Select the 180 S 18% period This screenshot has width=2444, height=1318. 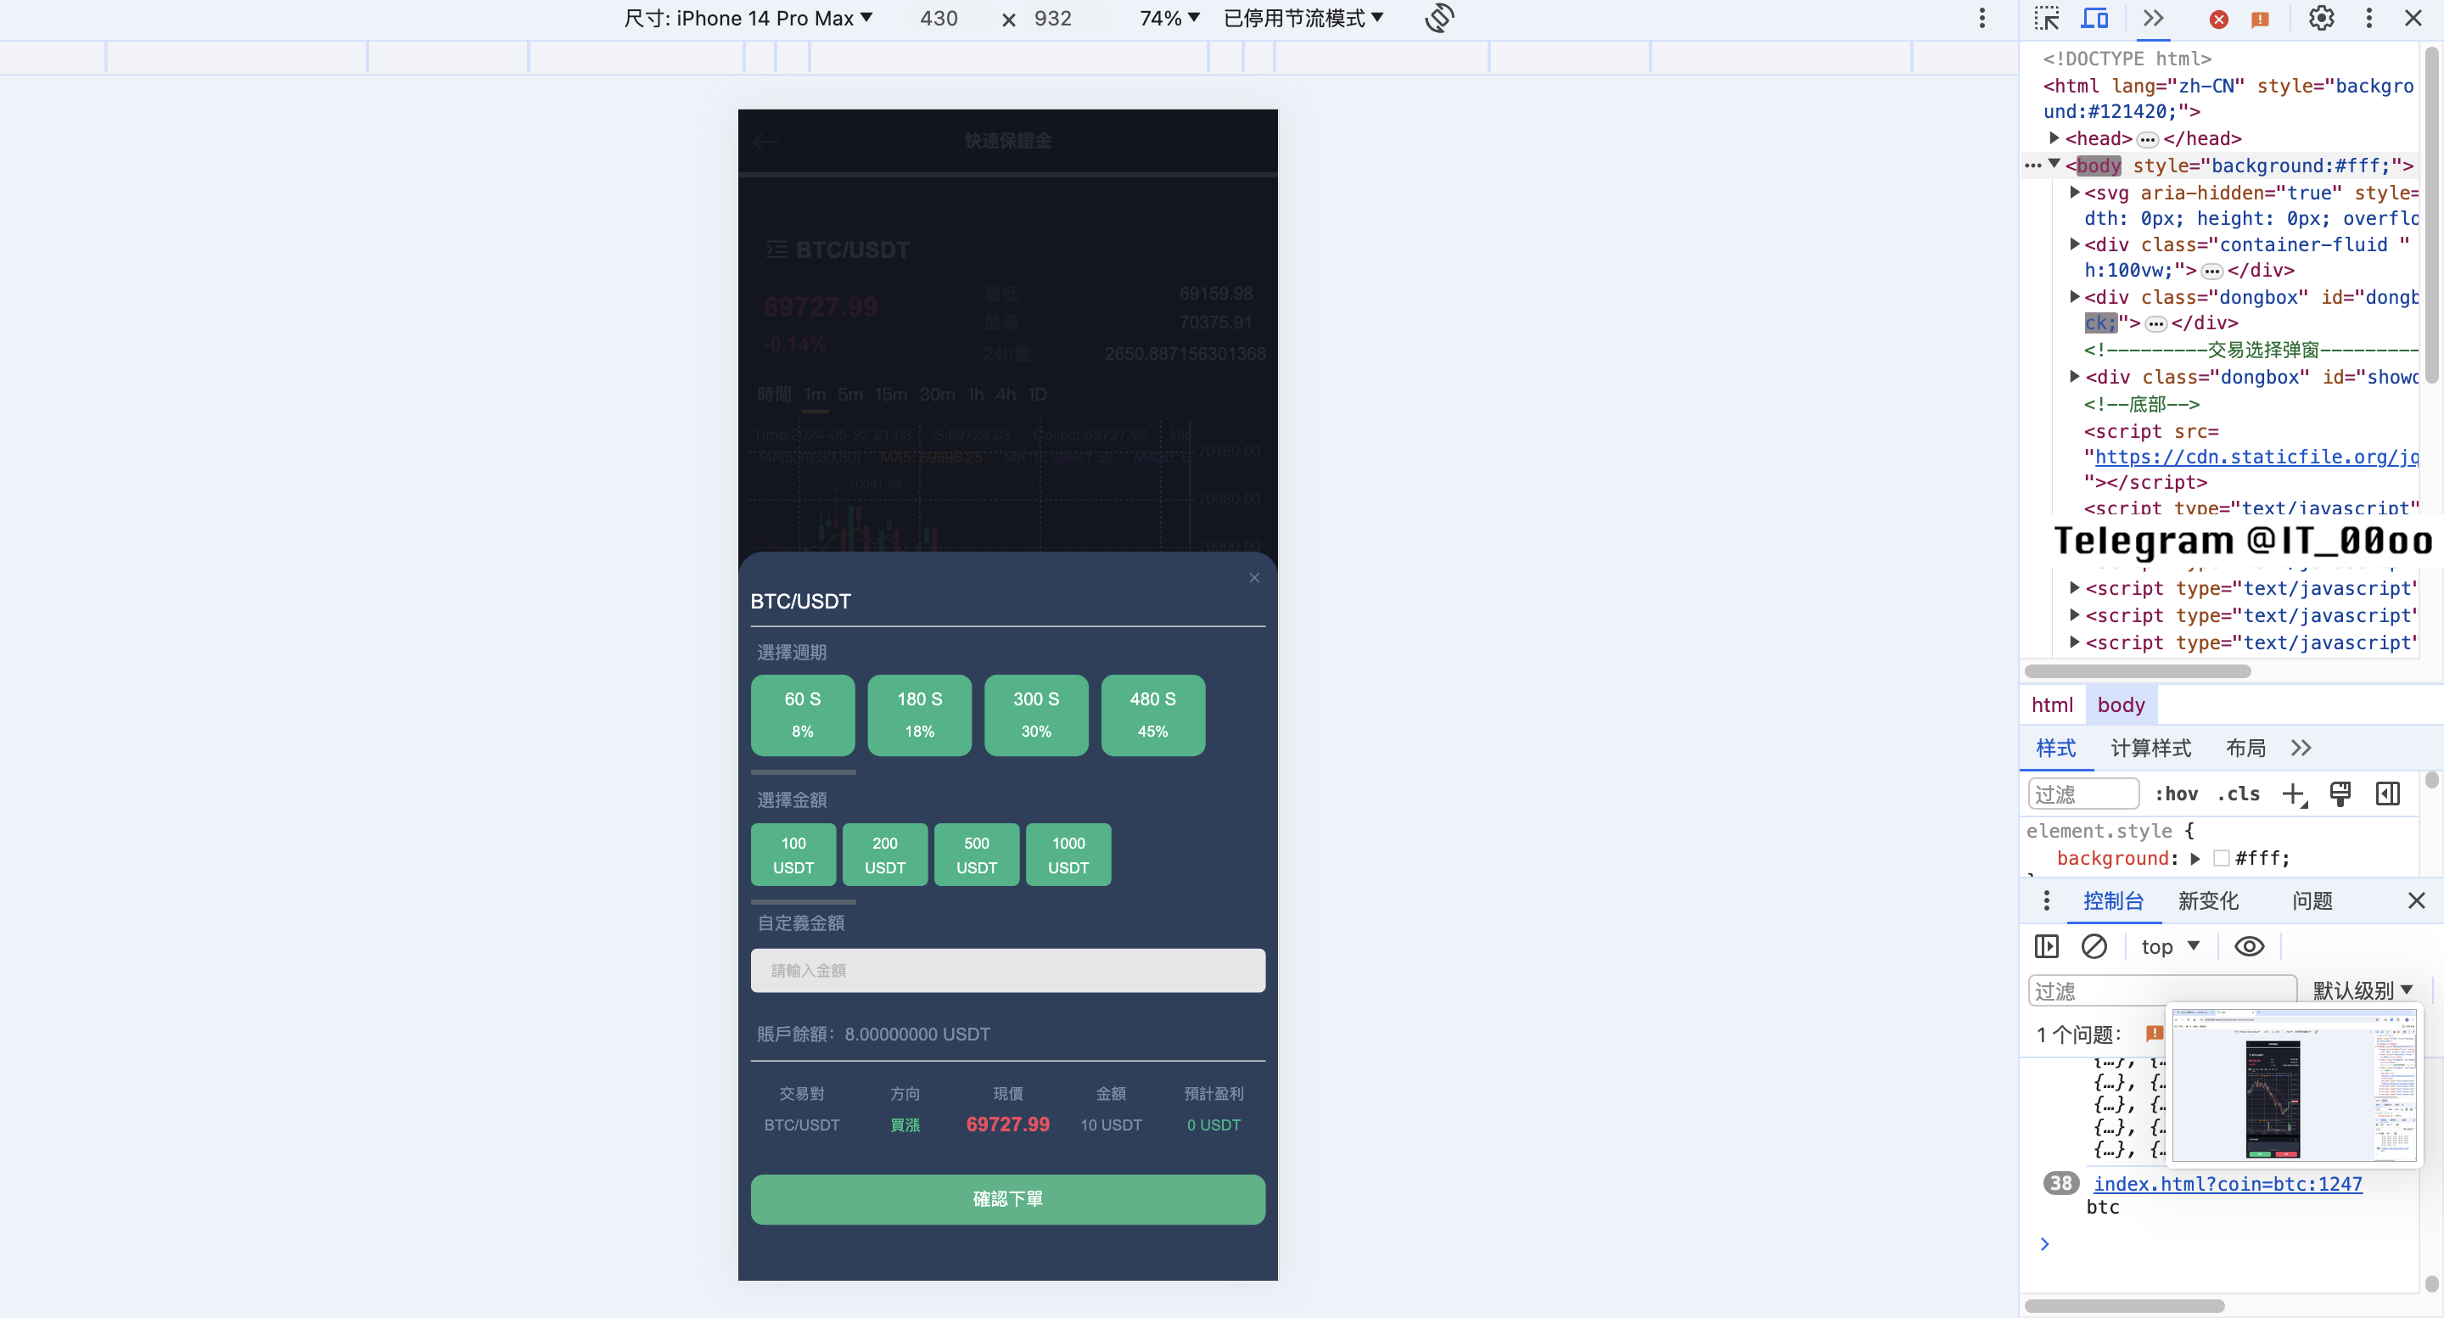tap(919, 715)
